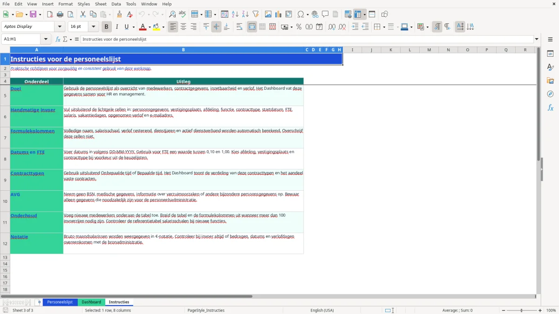559x314 pixels.
Task: Toggle Align Right
Action: (194, 27)
